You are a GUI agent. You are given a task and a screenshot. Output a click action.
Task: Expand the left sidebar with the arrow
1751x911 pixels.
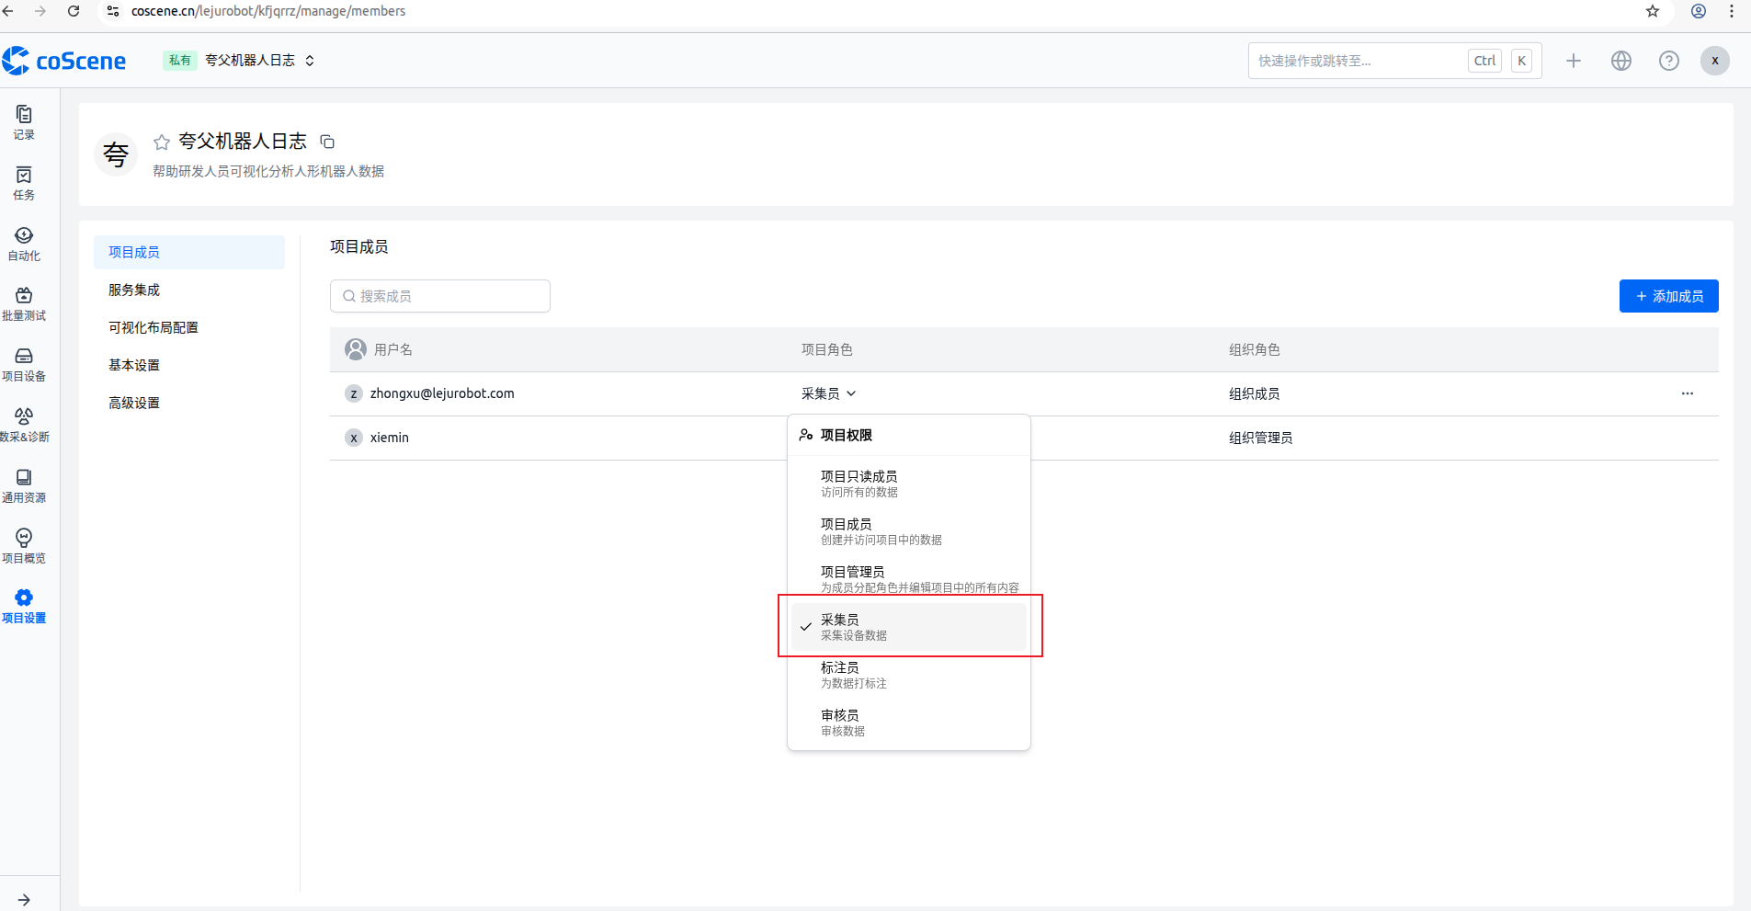24,899
